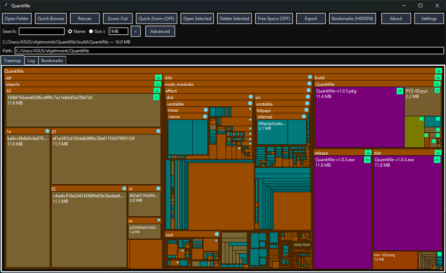Clear the search with the x button
This screenshot has width=446, height=273.
[135, 31]
